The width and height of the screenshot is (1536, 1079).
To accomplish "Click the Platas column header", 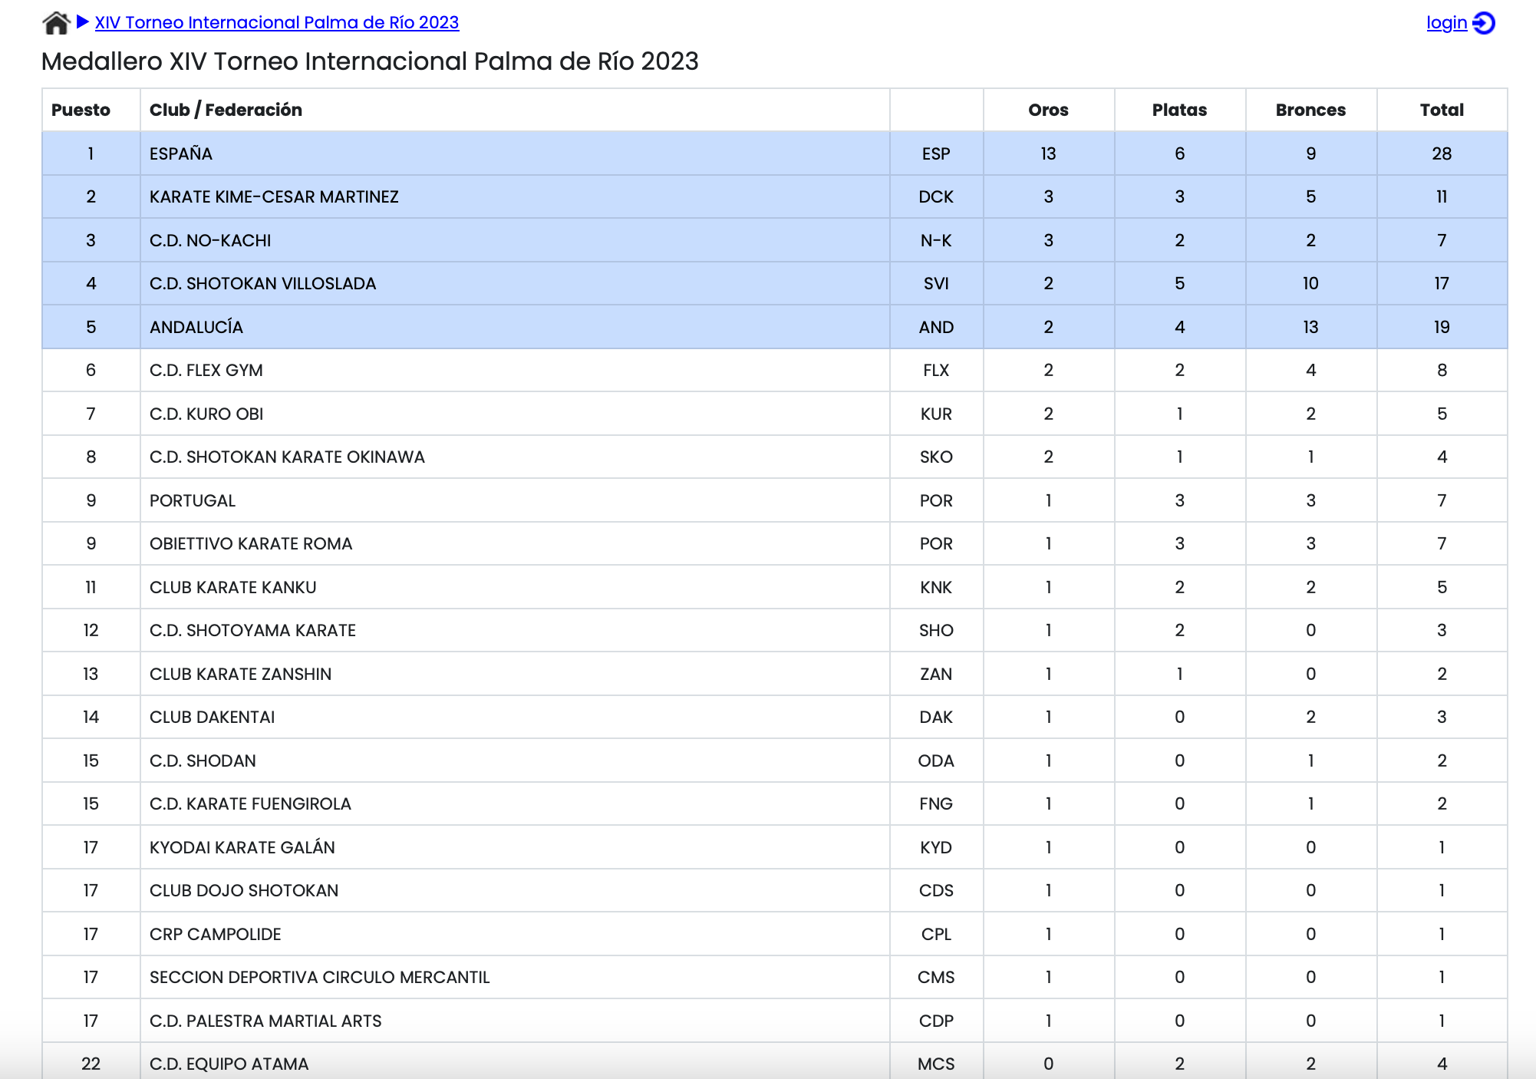I will click(1179, 110).
